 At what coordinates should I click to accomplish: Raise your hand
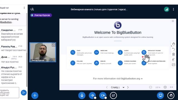[171, 95]
